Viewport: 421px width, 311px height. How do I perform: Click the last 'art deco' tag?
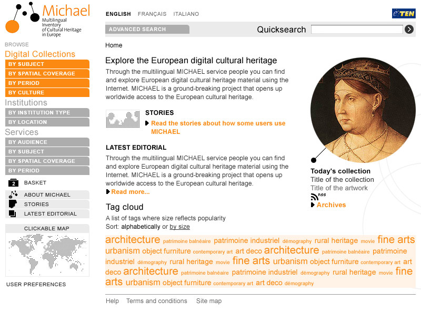click(269, 283)
